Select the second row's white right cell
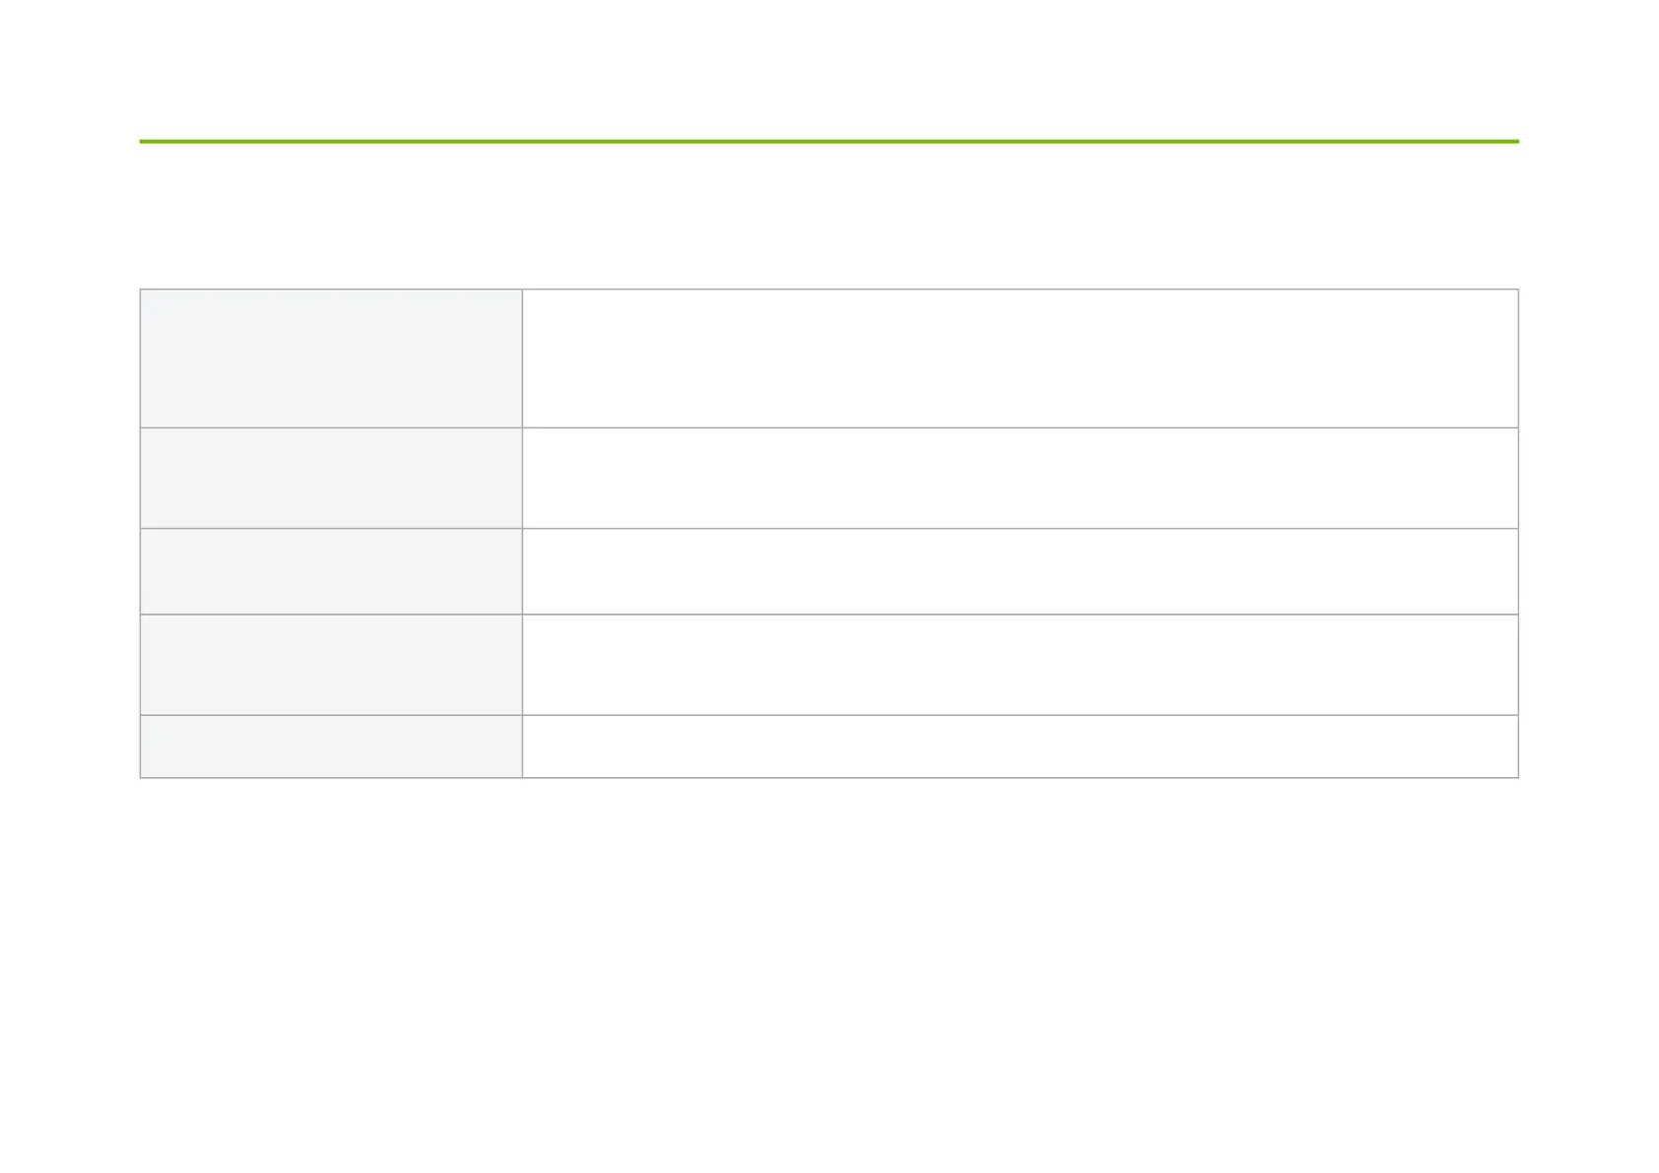The image size is (1659, 1173). [x=1020, y=478]
